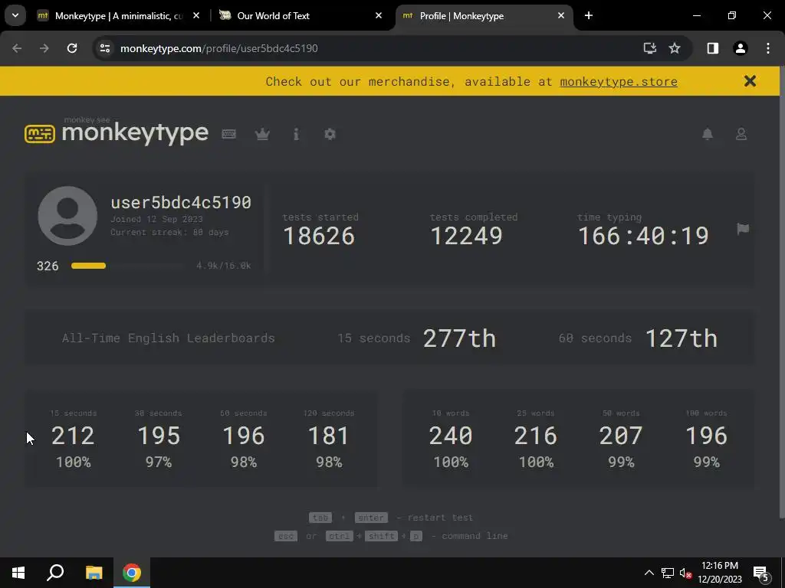
Task: Reload the profile page
Action: (72, 48)
